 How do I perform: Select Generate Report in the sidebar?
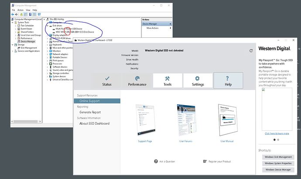90,112
